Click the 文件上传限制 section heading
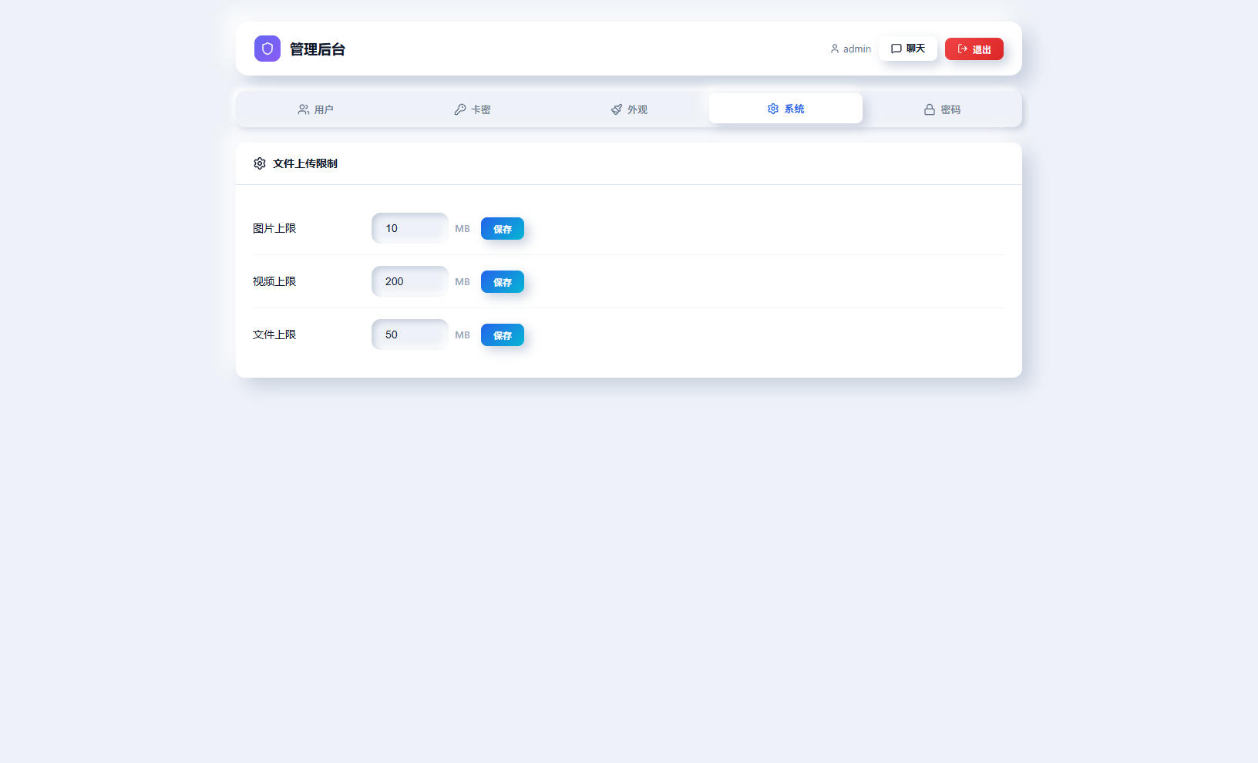This screenshot has width=1258, height=763. [x=305, y=163]
